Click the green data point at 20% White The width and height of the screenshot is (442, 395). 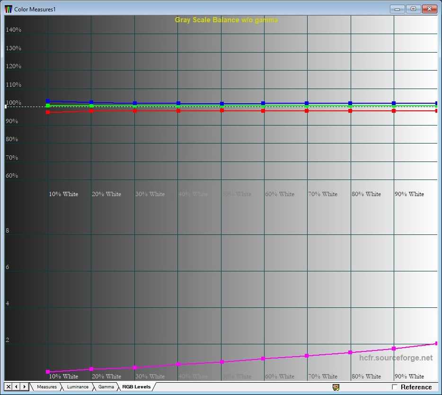91,106
